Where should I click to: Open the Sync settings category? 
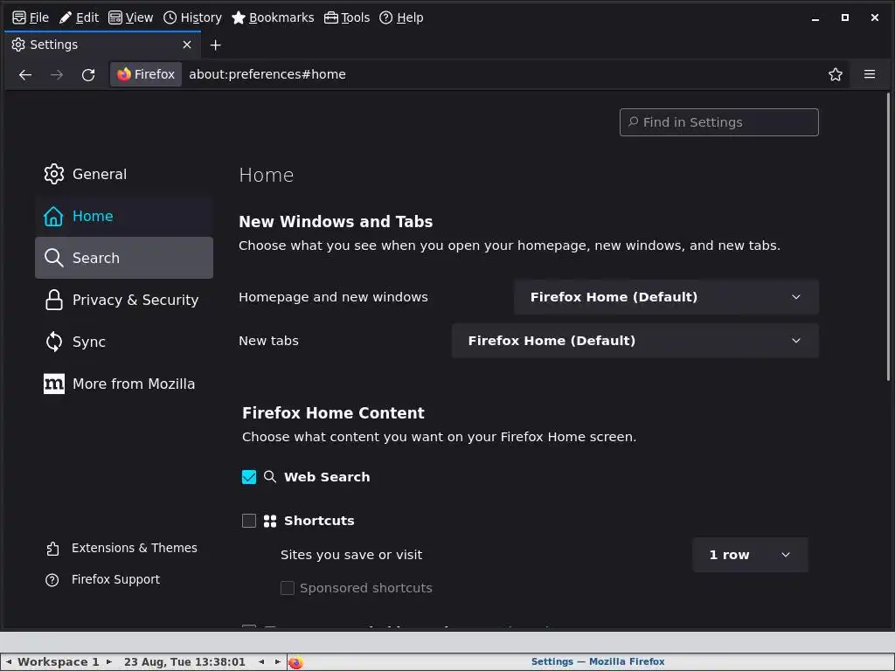point(124,342)
